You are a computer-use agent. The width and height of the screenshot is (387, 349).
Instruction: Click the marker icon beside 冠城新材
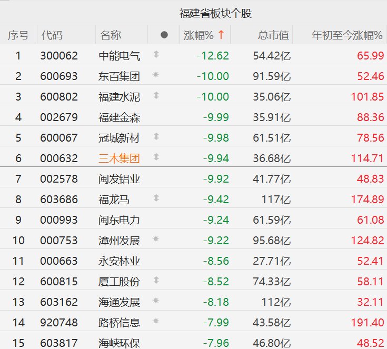(x=156, y=137)
